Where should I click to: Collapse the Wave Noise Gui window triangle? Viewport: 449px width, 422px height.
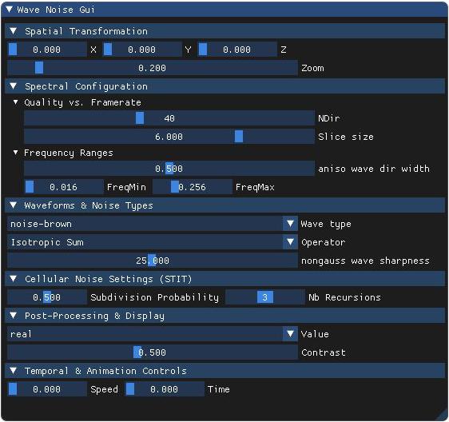coord(9,9)
